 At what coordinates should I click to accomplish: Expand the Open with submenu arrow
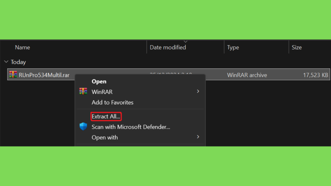click(x=198, y=137)
